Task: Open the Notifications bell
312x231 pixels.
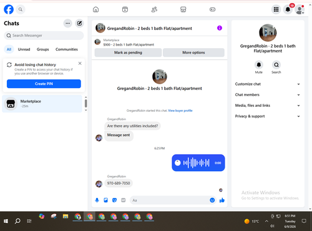Action: point(288,9)
